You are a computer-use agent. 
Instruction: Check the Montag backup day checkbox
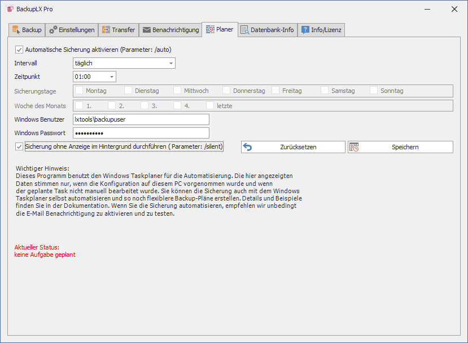coord(80,90)
